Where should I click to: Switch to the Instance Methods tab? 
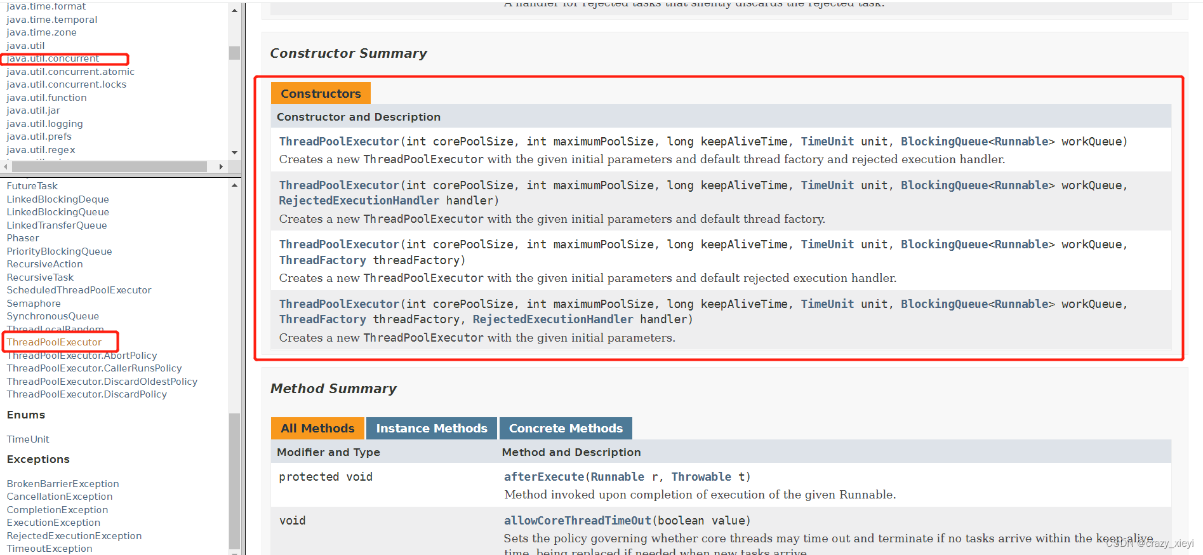coord(432,428)
